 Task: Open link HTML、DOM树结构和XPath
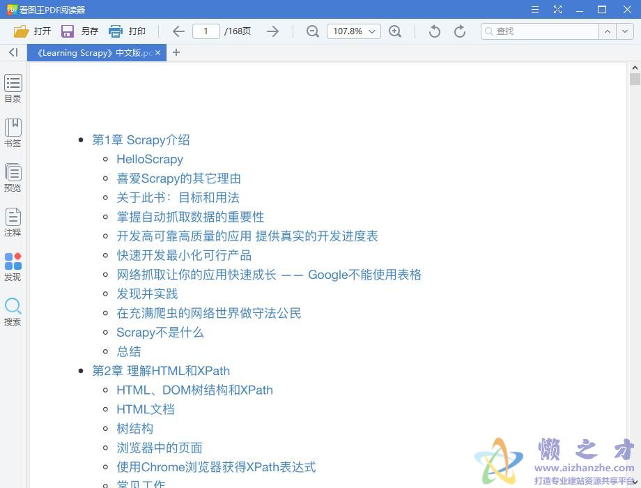[x=194, y=390]
